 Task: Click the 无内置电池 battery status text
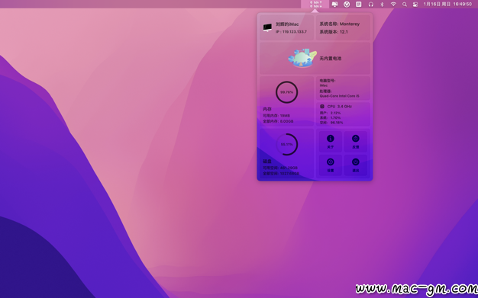pyautogui.click(x=331, y=58)
